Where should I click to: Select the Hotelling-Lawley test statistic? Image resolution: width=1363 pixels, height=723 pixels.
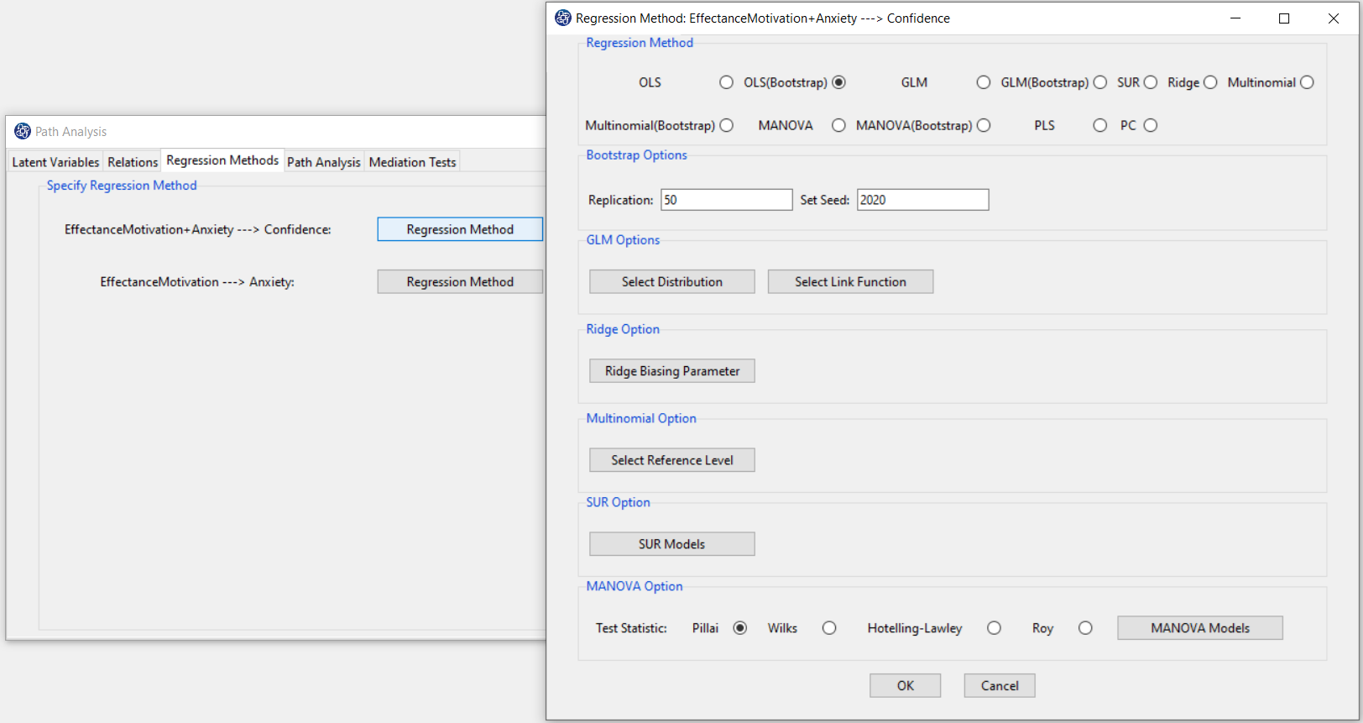[994, 628]
